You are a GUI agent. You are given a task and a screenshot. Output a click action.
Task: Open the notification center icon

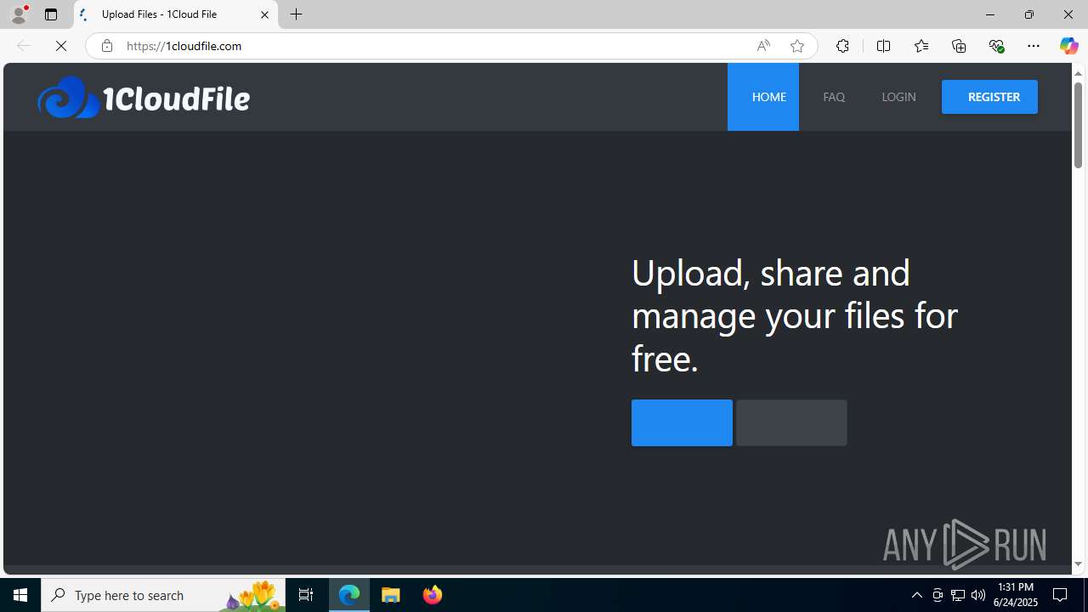tap(1061, 595)
